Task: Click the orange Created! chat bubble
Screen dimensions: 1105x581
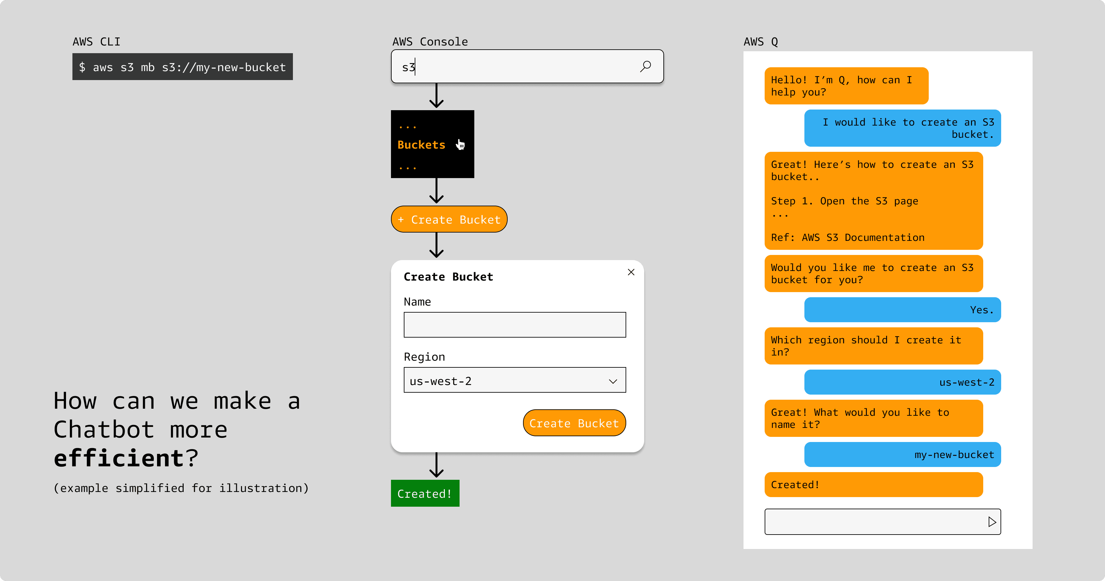Action: (874, 485)
